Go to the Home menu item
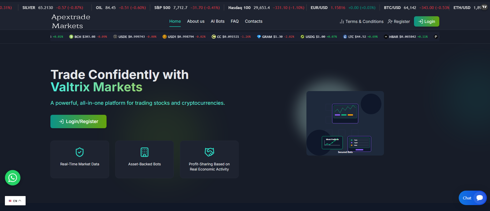This screenshot has width=490, height=211. pyautogui.click(x=175, y=21)
